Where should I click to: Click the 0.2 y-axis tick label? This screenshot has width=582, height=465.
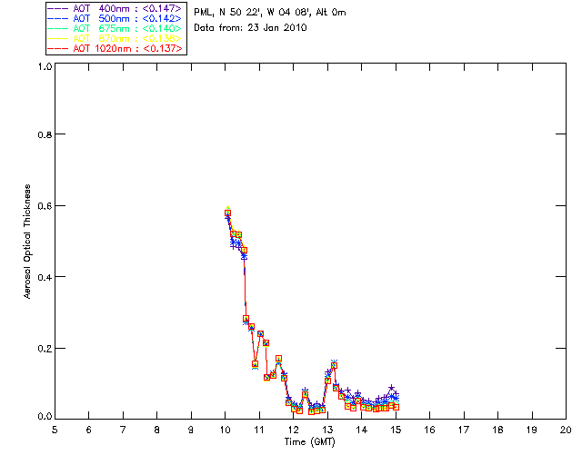coord(45,348)
